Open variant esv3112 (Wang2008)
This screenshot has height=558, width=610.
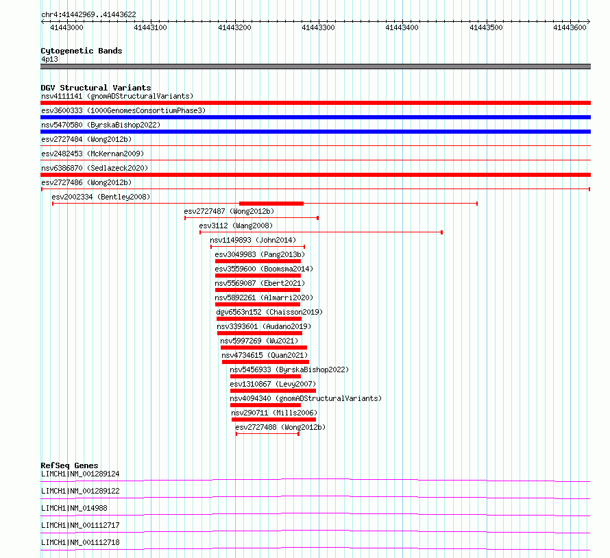[x=236, y=226]
